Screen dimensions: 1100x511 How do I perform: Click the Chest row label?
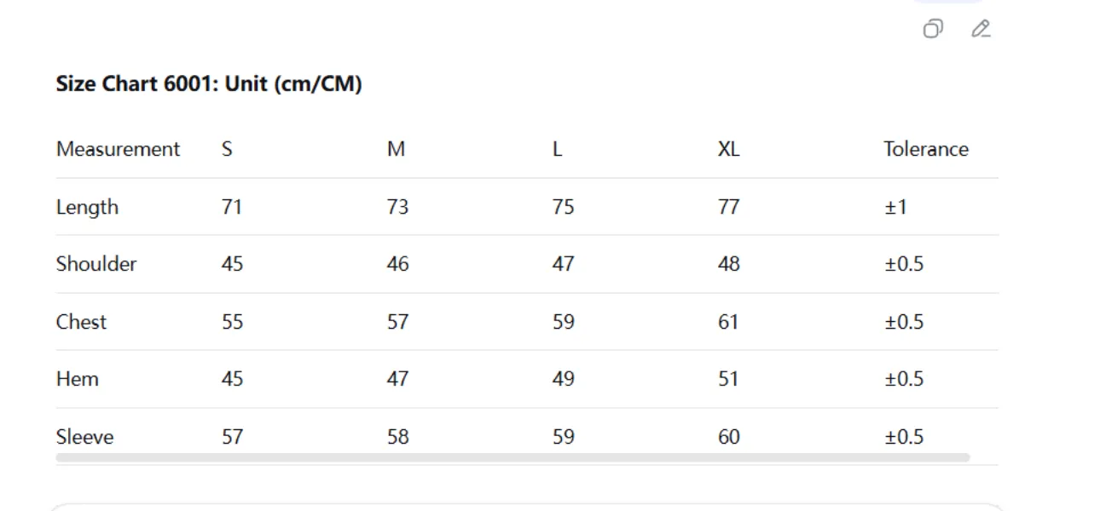click(x=81, y=322)
